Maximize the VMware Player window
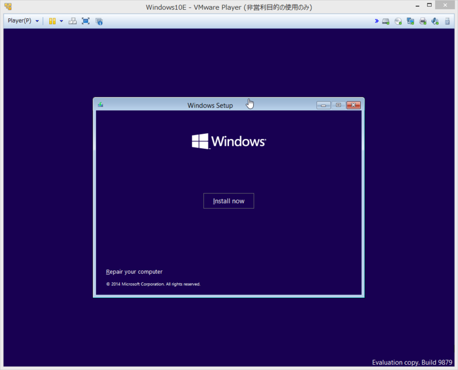Image resolution: width=458 pixels, height=370 pixels. tap(429, 5)
